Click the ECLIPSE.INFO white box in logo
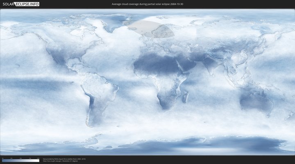The image size is (295, 164). click(x=27, y=4)
